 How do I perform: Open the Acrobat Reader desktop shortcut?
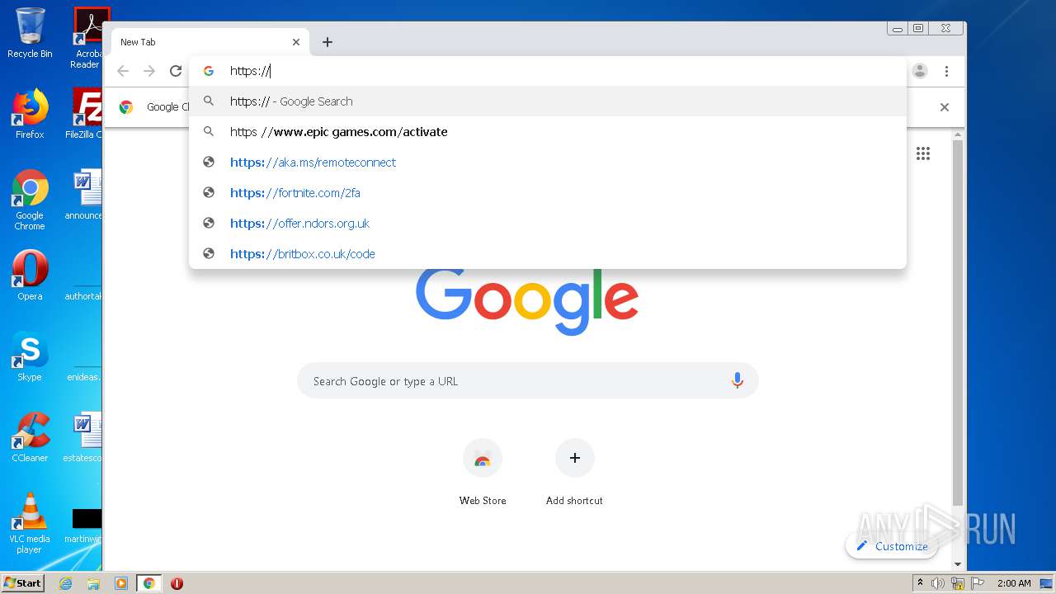click(87, 38)
